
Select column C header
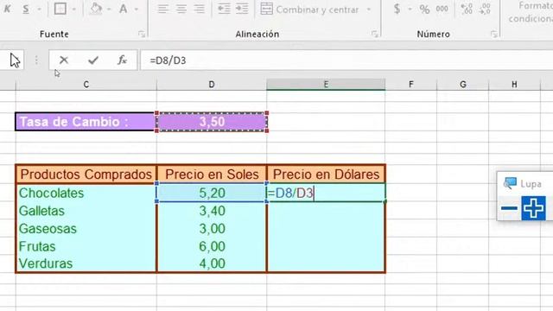pyautogui.click(x=86, y=85)
